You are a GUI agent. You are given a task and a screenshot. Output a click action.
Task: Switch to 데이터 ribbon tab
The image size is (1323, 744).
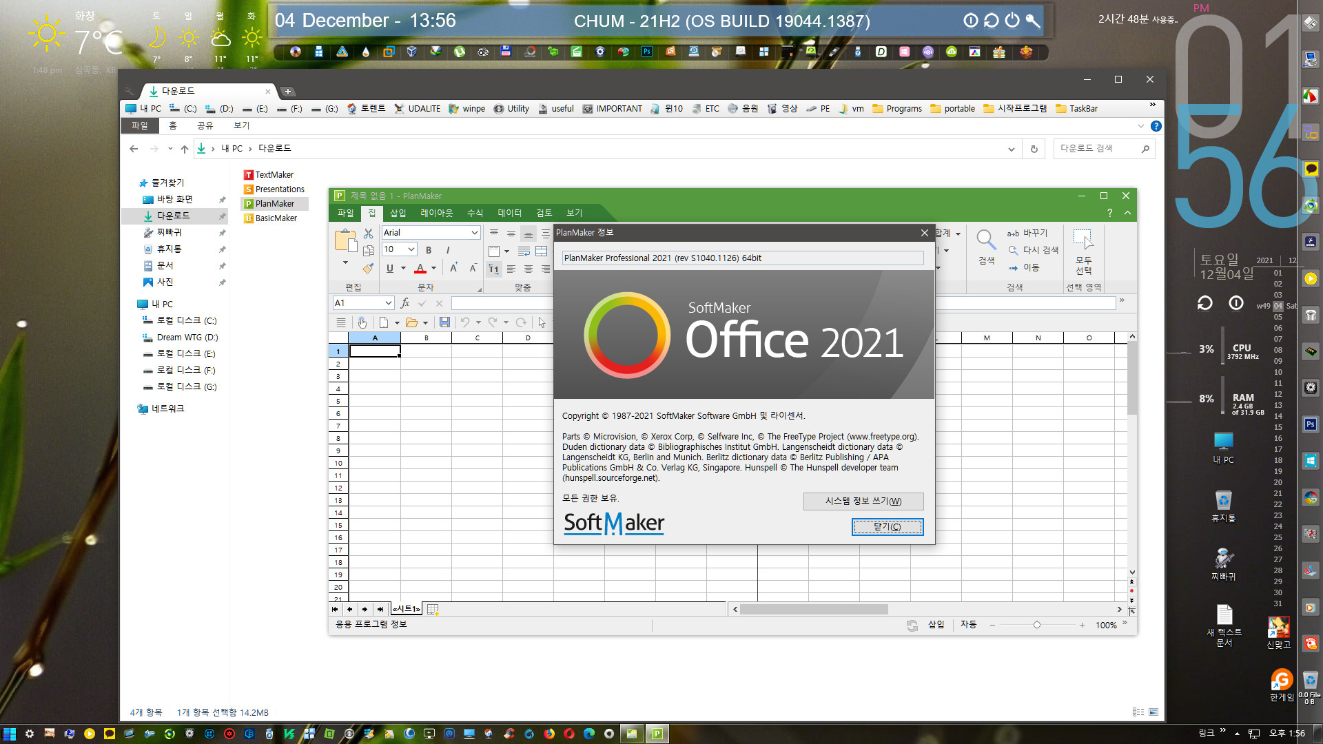point(510,214)
